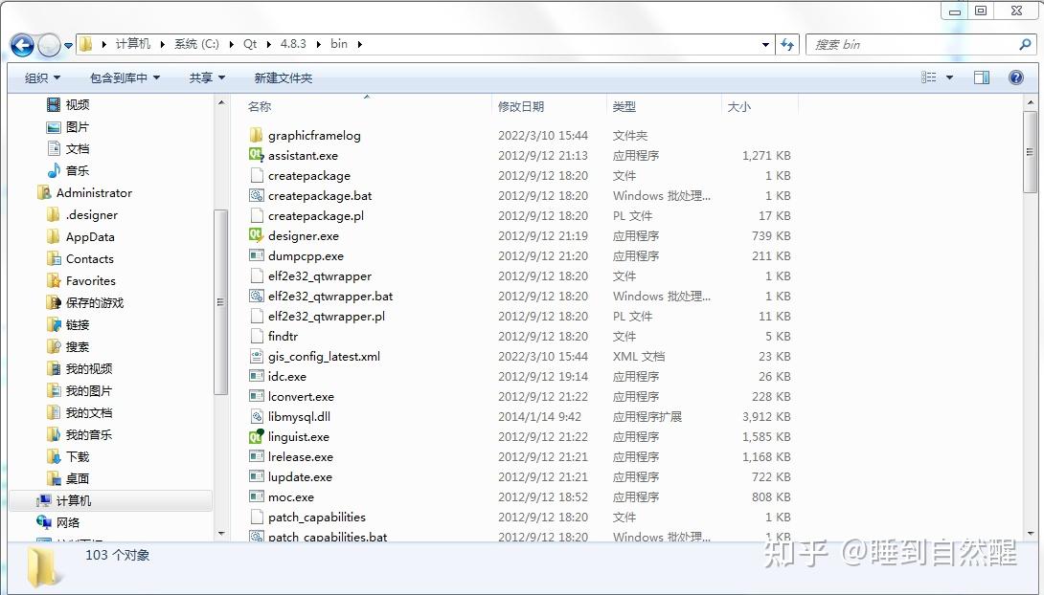The image size is (1044, 595).
Task: Expand the arrow after bin in breadcrumb
Action: click(x=359, y=45)
